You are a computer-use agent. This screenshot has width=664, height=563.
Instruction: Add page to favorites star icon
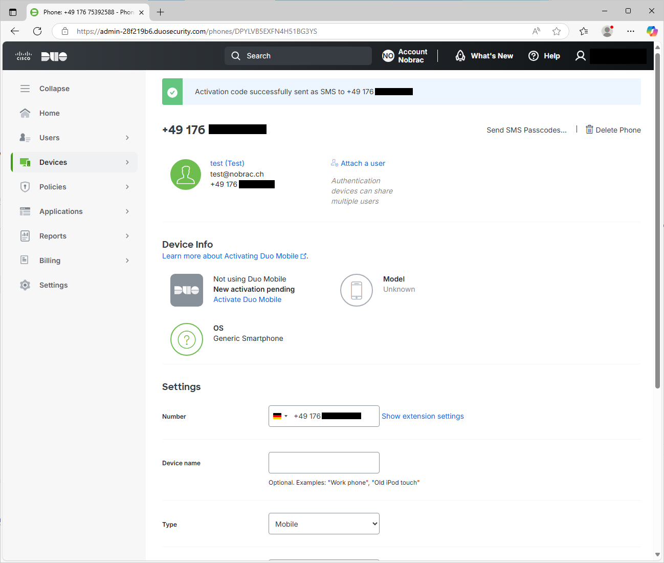(557, 31)
